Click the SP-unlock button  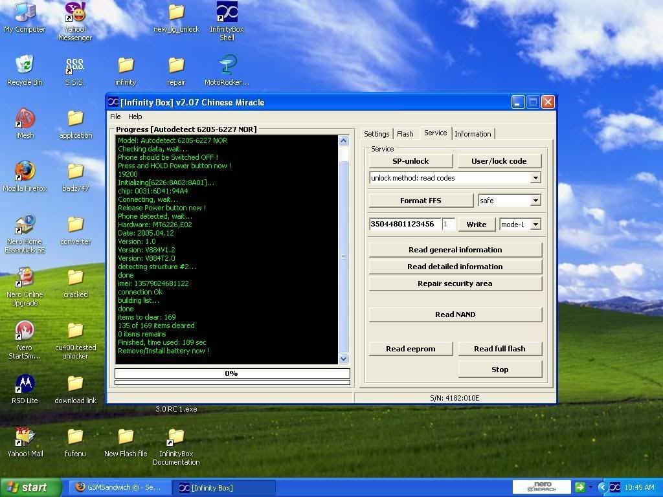coord(410,161)
